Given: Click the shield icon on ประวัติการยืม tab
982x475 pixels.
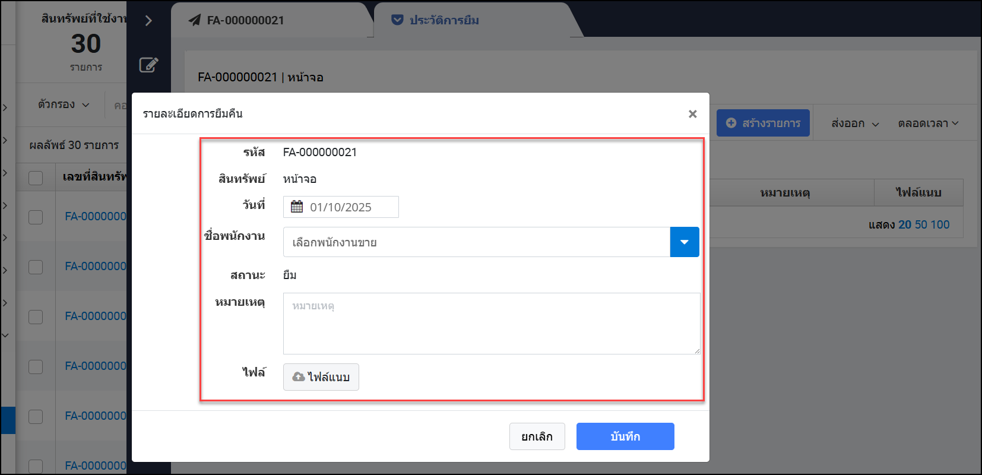Looking at the screenshot, I should (397, 20).
